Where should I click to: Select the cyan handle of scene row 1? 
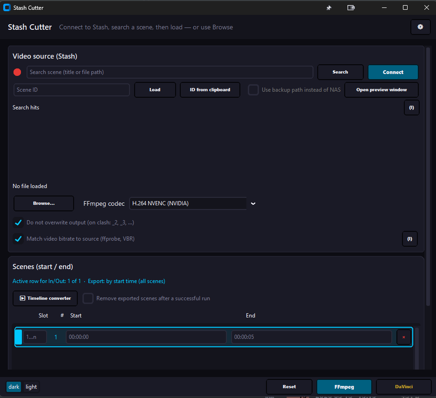tap(18, 337)
